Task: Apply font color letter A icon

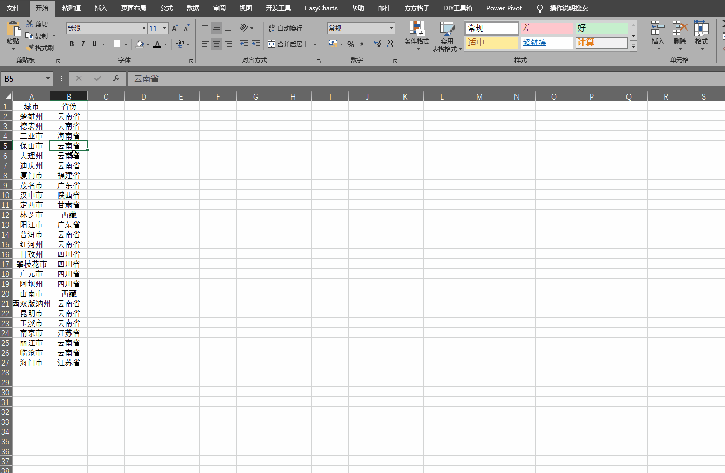Action: pos(157,44)
